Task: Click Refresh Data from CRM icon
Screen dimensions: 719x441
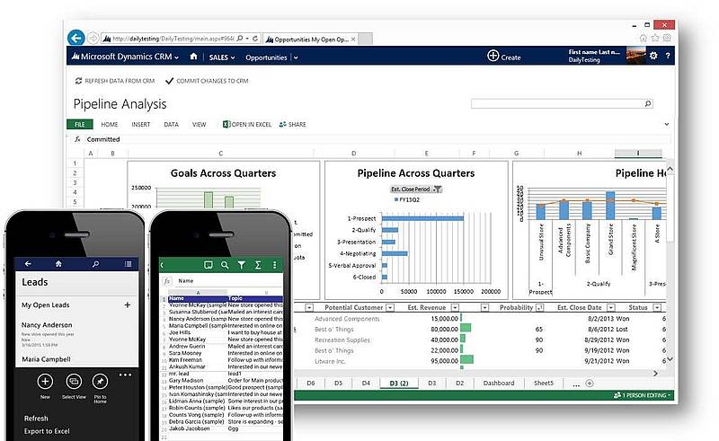Action: tap(79, 81)
